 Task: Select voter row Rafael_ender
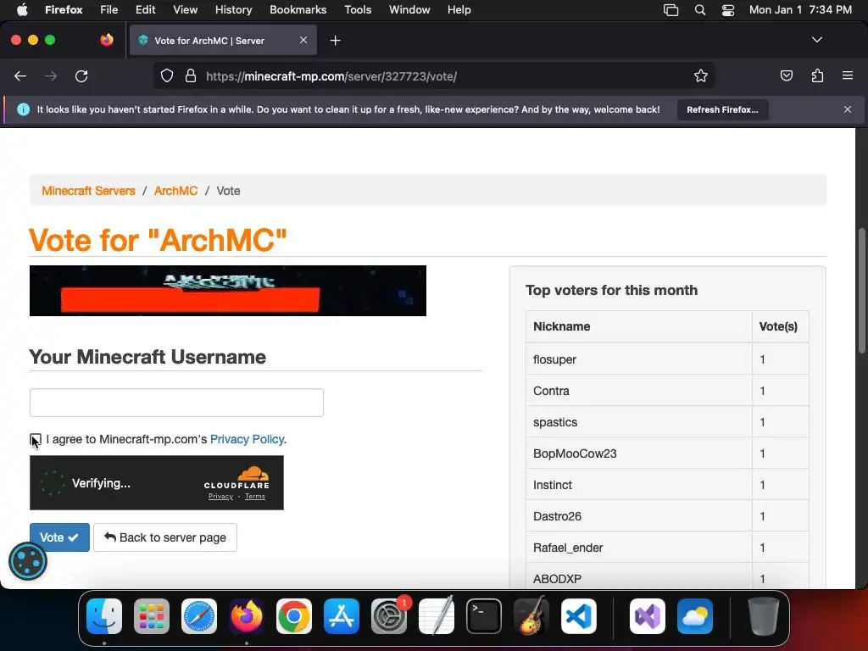point(667,548)
